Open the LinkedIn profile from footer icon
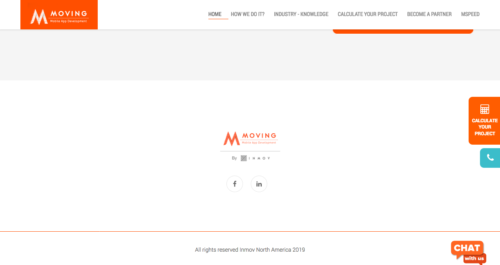Viewport: 500px width, 265px height. [x=259, y=184]
